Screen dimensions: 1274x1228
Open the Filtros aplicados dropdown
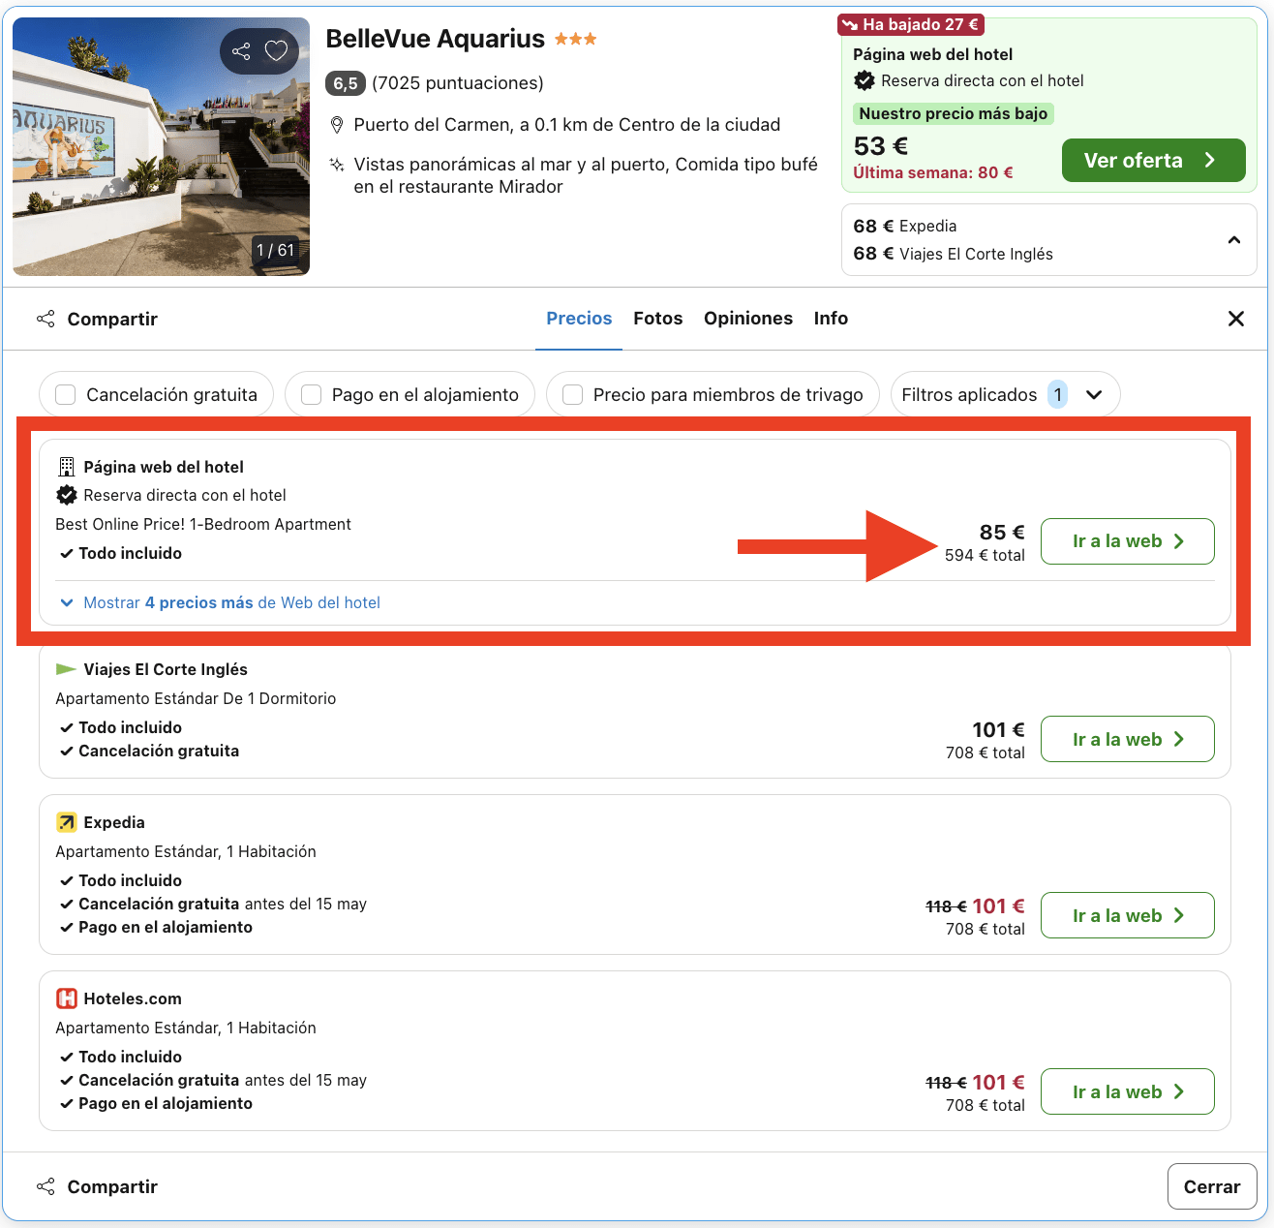tap(1005, 394)
